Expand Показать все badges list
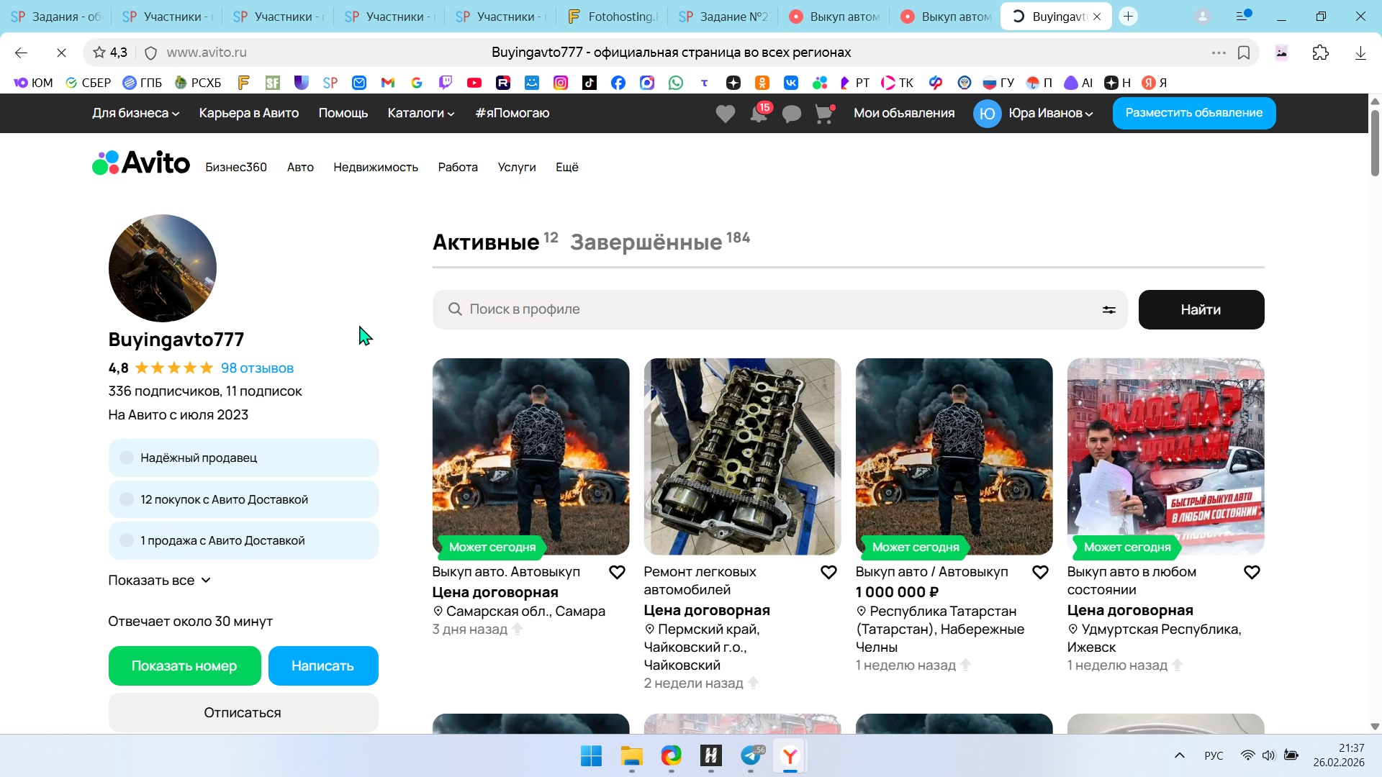 pos(159,580)
